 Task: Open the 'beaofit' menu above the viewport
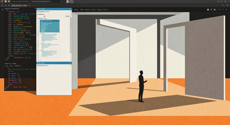pyautogui.click(x=99, y=10)
